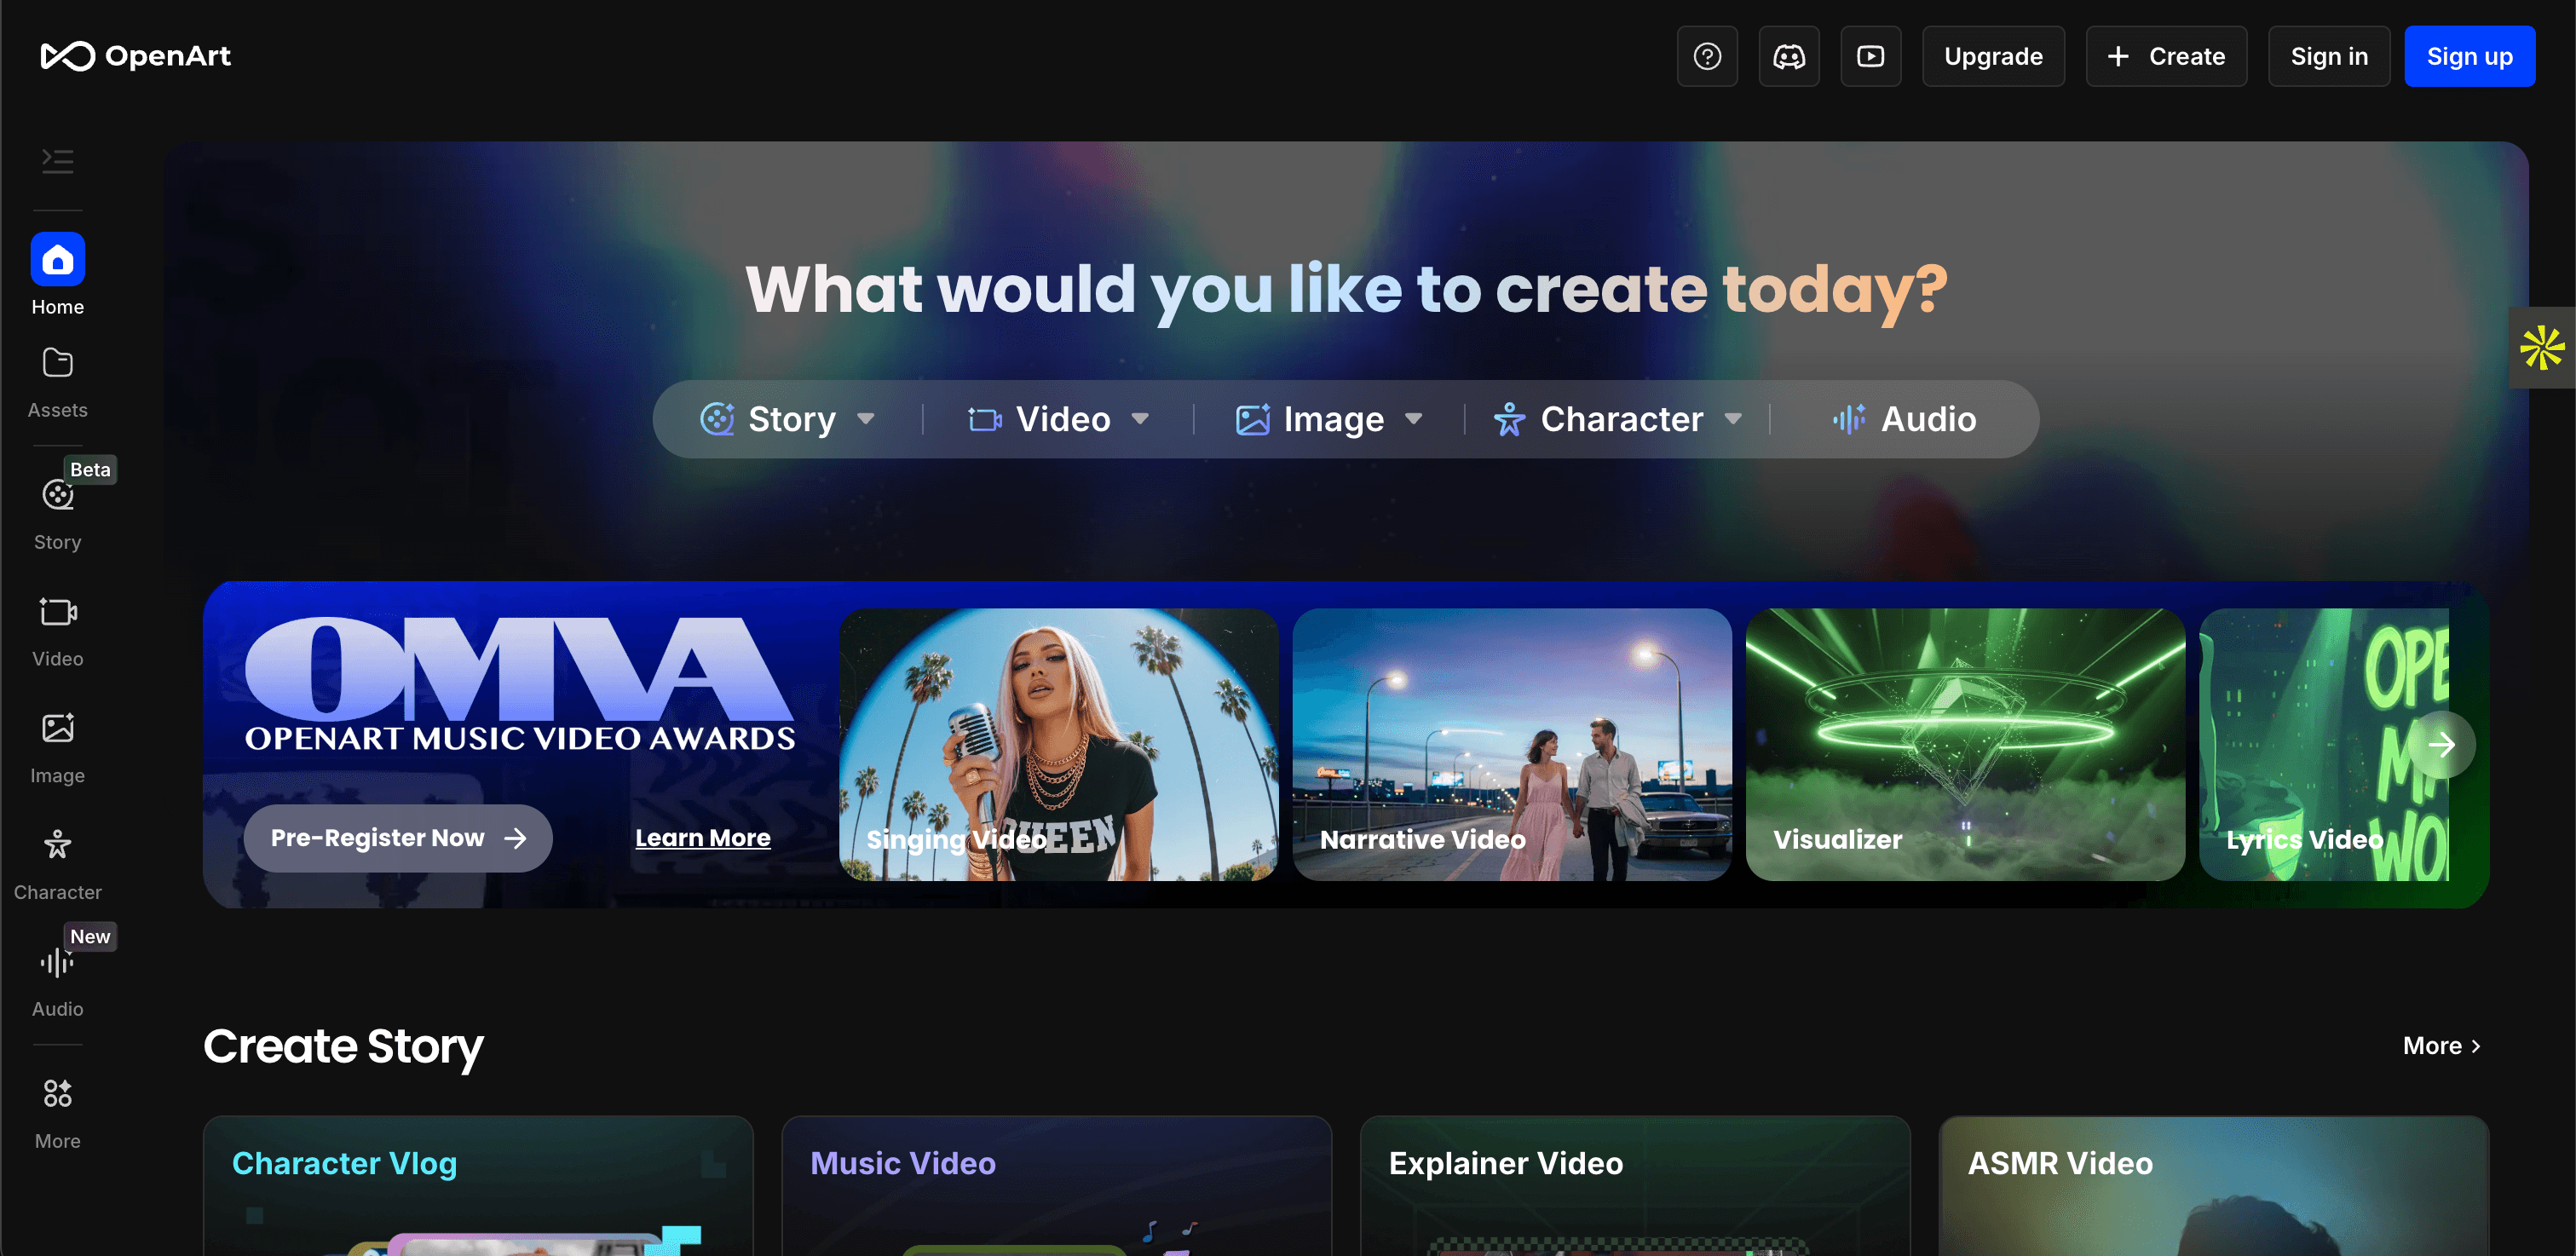
Task: Open the help question mark icon
Action: tap(1707, 56)
